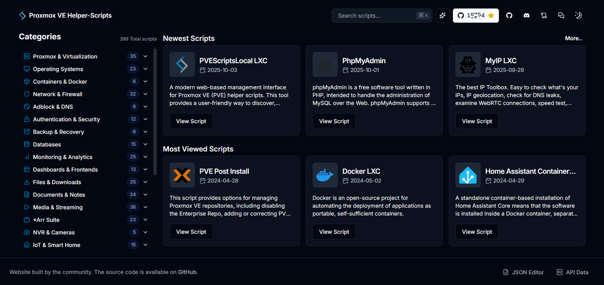Open the GitHub icon link in header

pos(509,16)
